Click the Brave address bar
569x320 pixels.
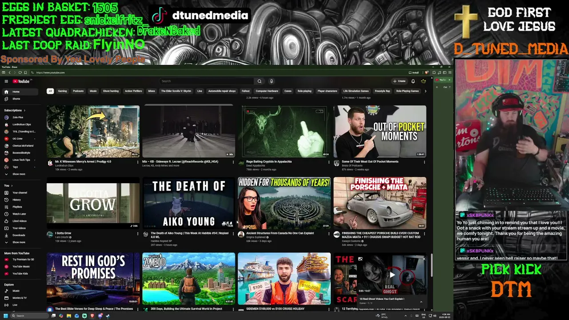(218, 72)
